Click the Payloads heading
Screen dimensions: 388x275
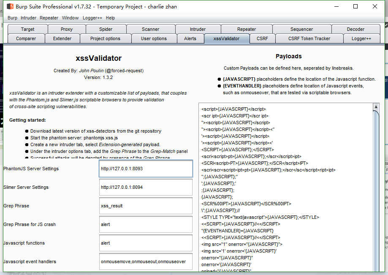pyautogui.click(x=288, y=56)
